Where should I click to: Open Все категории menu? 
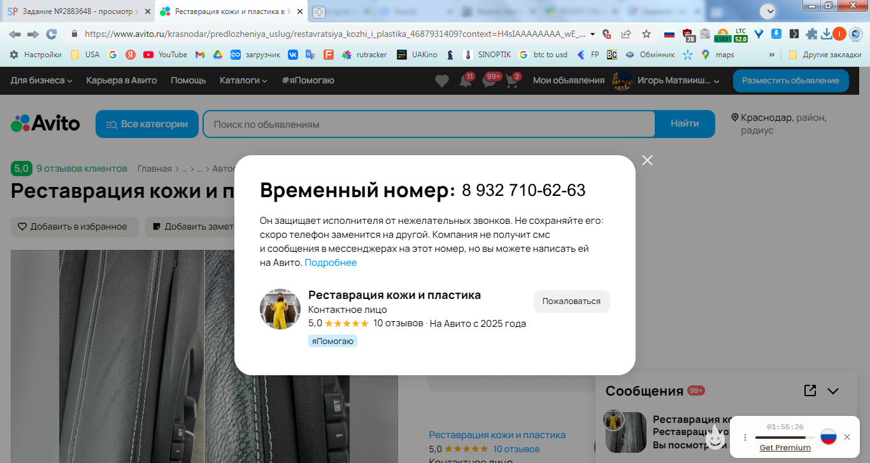[147, 124]
